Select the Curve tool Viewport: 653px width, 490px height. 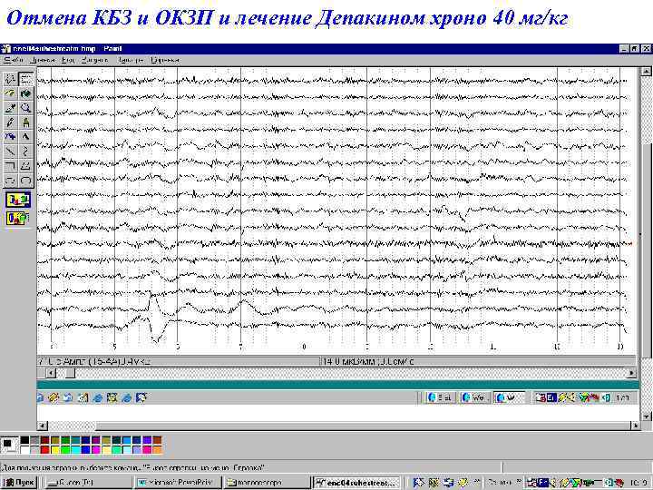coord(25,152)
